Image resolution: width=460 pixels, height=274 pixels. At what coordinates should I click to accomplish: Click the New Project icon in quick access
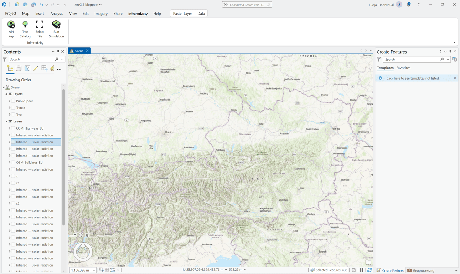point(17,5)
